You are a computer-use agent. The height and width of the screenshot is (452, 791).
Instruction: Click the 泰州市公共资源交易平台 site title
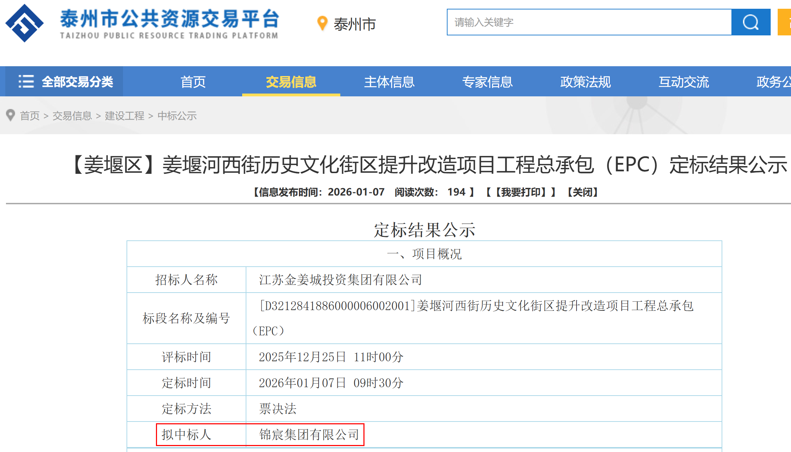169,19
